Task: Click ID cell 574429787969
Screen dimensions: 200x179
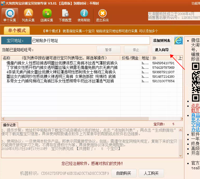Action: 163,67
